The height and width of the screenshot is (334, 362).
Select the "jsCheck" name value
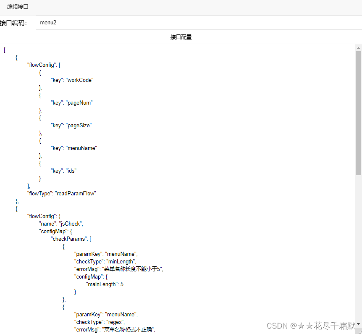coord(70,224)
